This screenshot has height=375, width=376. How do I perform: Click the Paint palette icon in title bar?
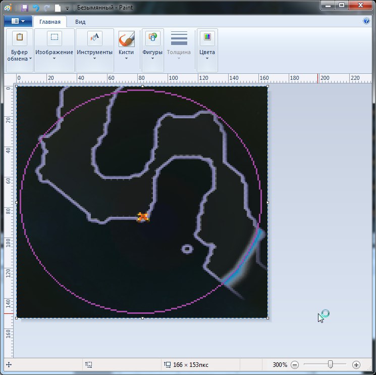8,8
